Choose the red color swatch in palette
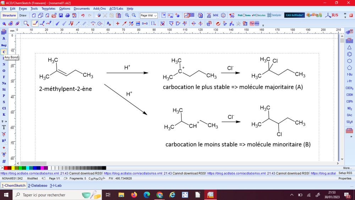This screenshot has height=200, width=355. (6, 168)
